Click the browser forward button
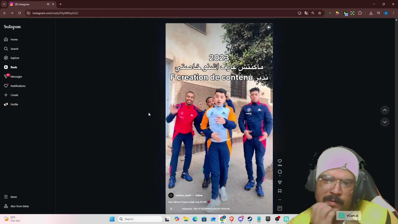 pyautogui.click(x=12, y=13)
